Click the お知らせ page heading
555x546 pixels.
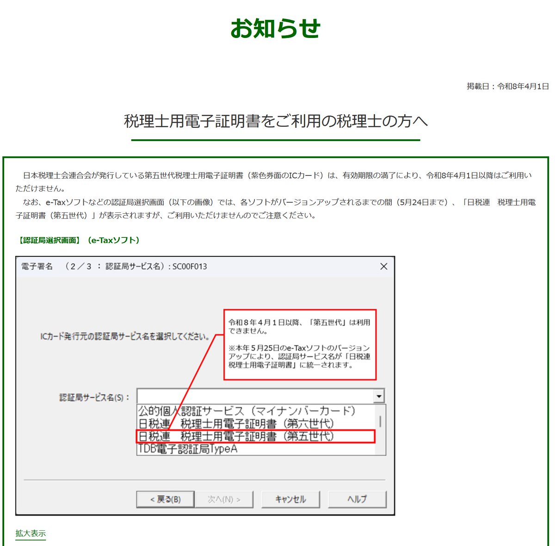tap(276, 28)
